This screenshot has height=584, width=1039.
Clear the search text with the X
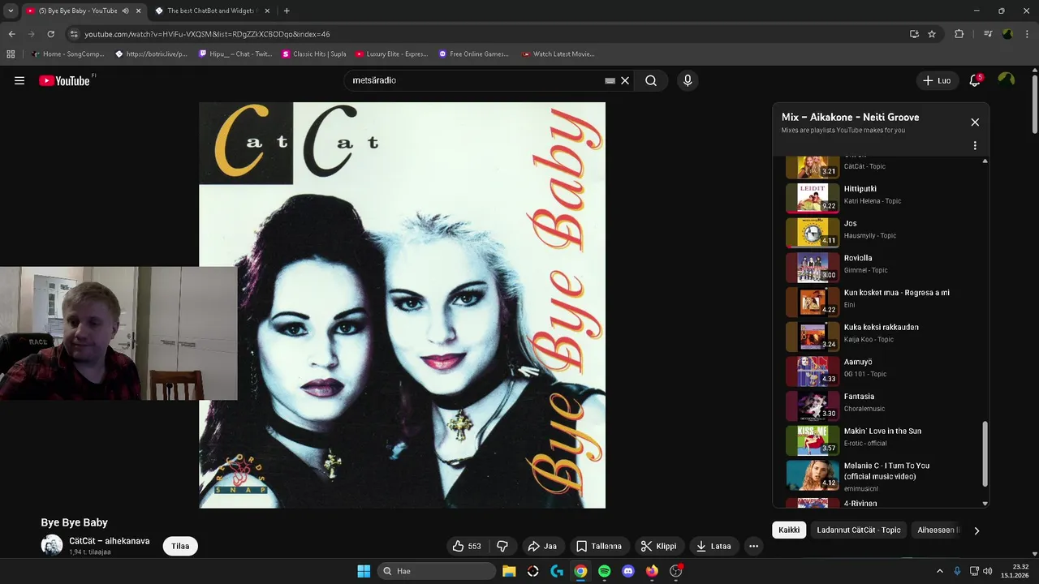[x=625, y=80]
